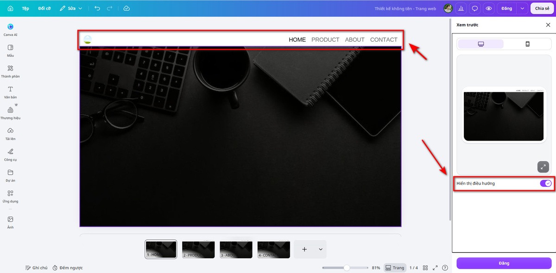Select page 3 - ABOUT thumbnail
Viewport: 556px width, 273px height.
[x=236, y=249]
